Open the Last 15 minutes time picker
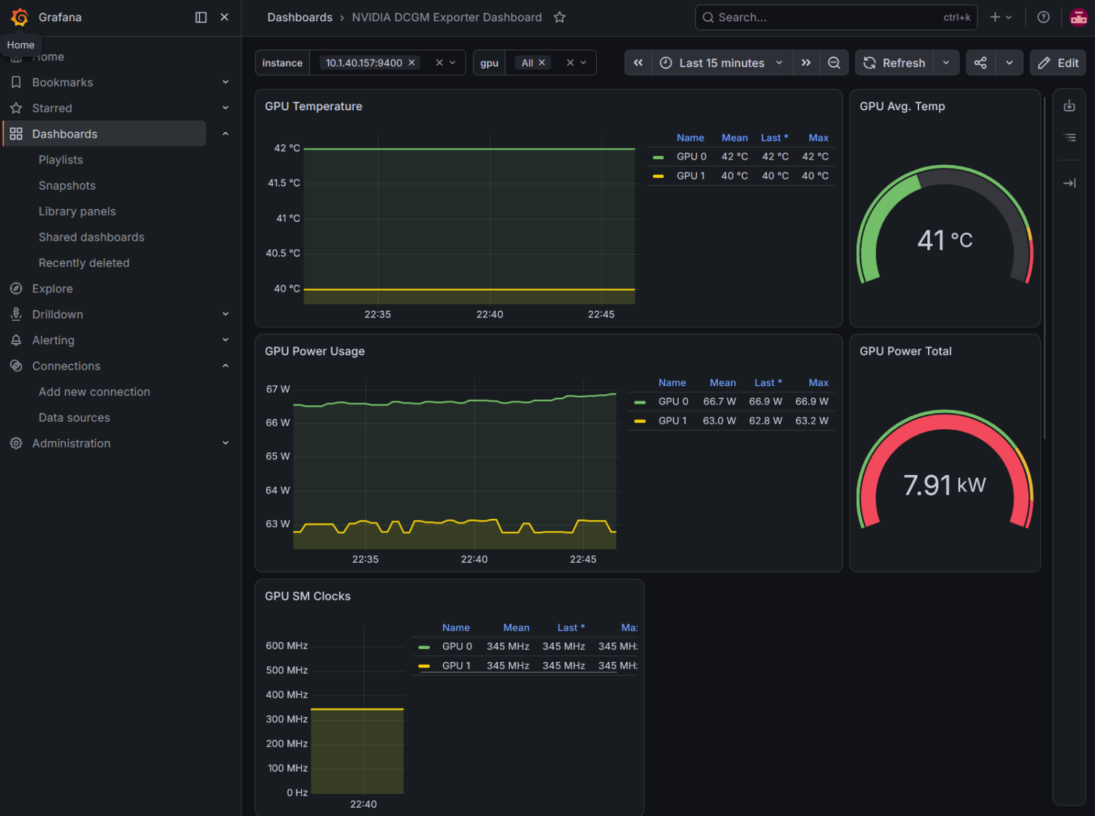Screen dimensions: 1095x816 [x=722, y=63]
